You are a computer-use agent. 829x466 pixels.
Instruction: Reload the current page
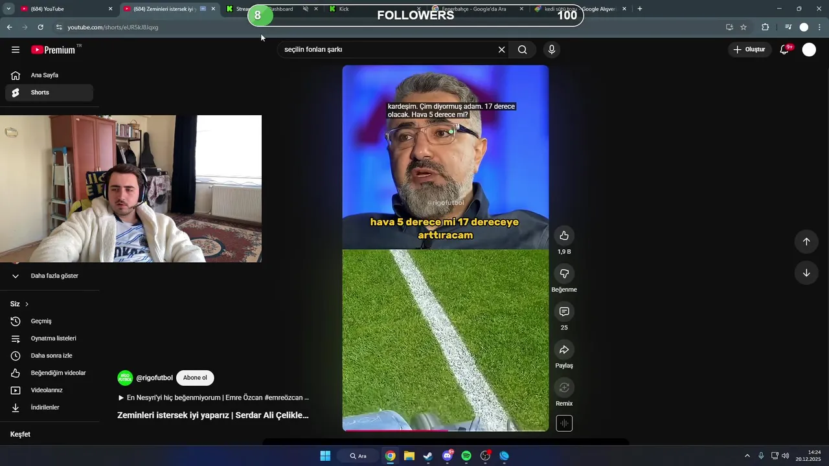tap(40, 27)
